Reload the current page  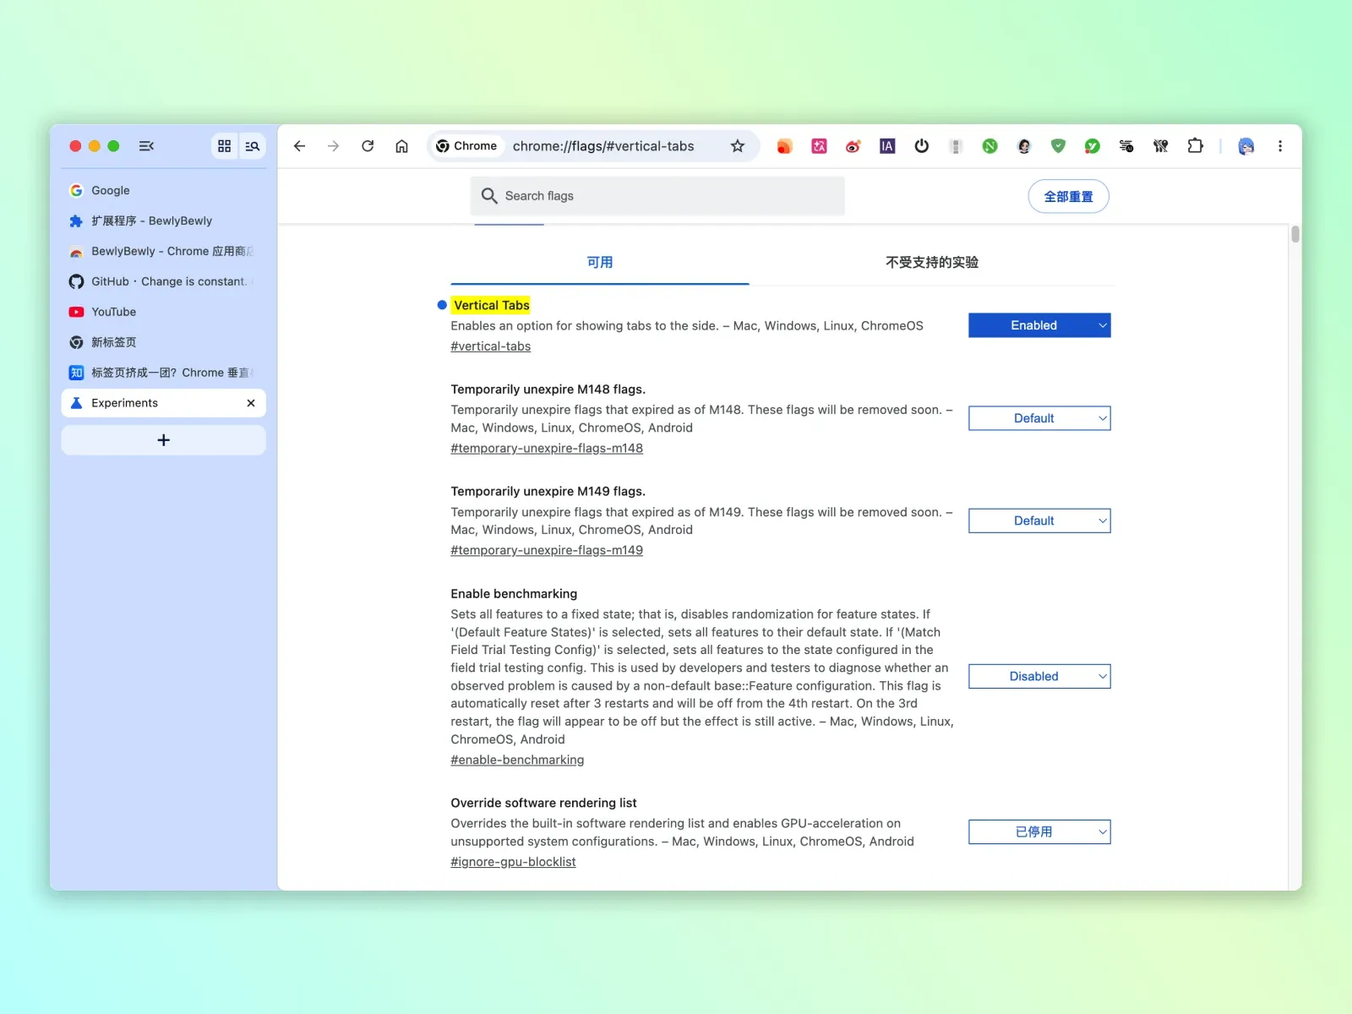pos(368,146)
